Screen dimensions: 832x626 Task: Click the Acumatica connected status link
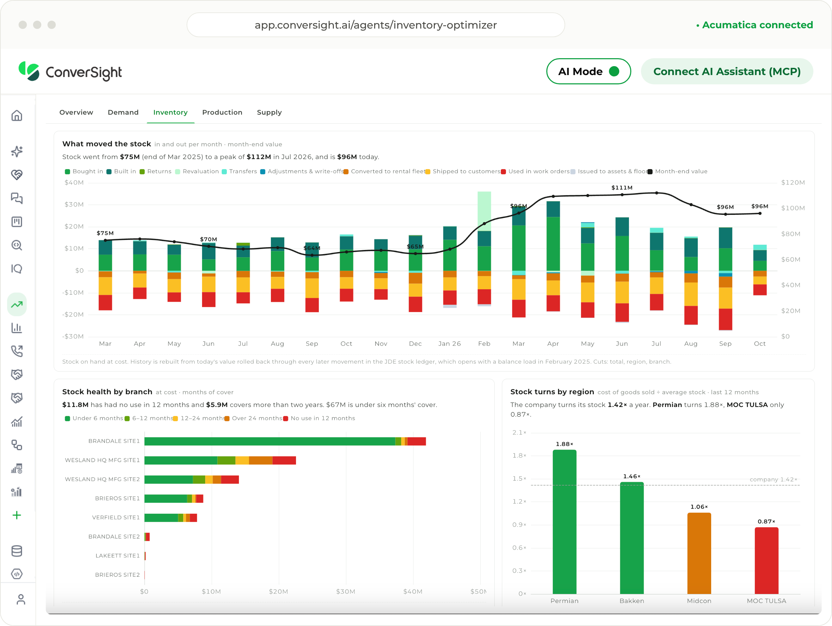[x=755, y=25]
